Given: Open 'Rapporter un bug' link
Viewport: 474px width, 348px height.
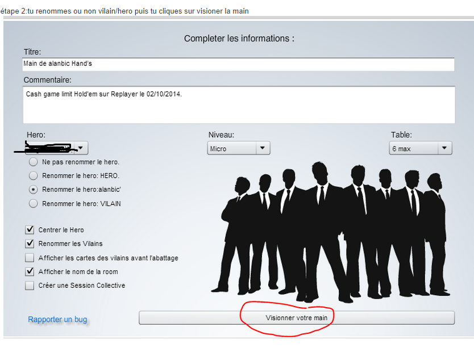Looking at the screenshot, I should pos(57,319).
